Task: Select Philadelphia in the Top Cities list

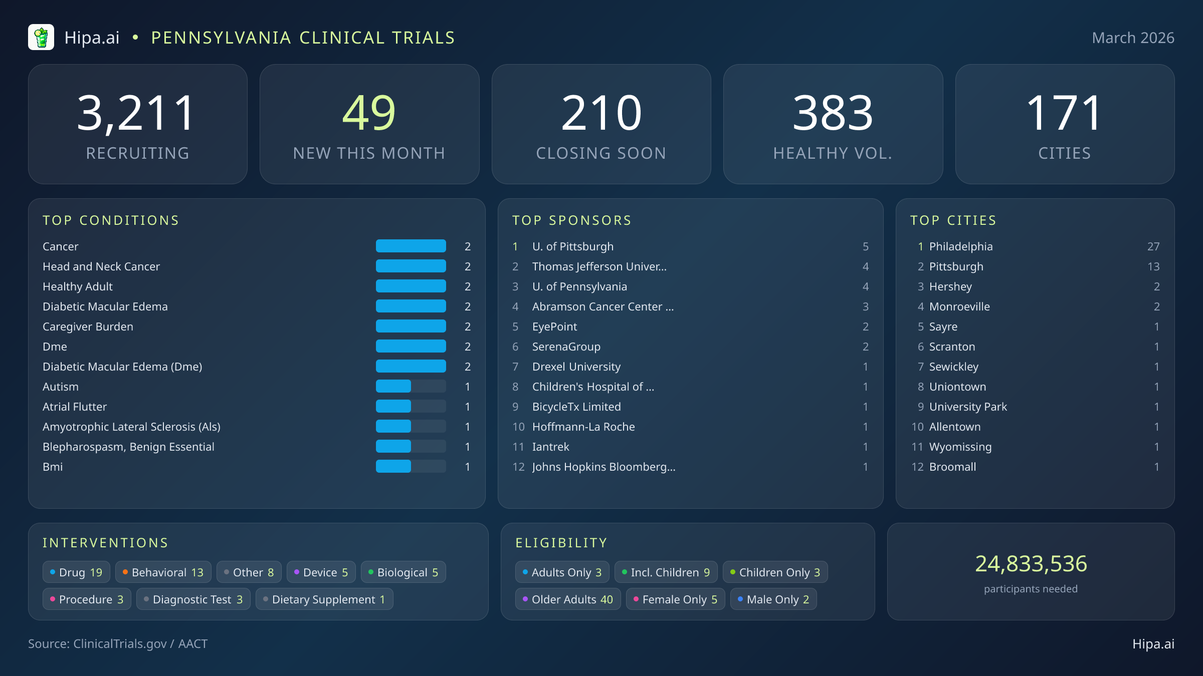Action: (960, 246)
